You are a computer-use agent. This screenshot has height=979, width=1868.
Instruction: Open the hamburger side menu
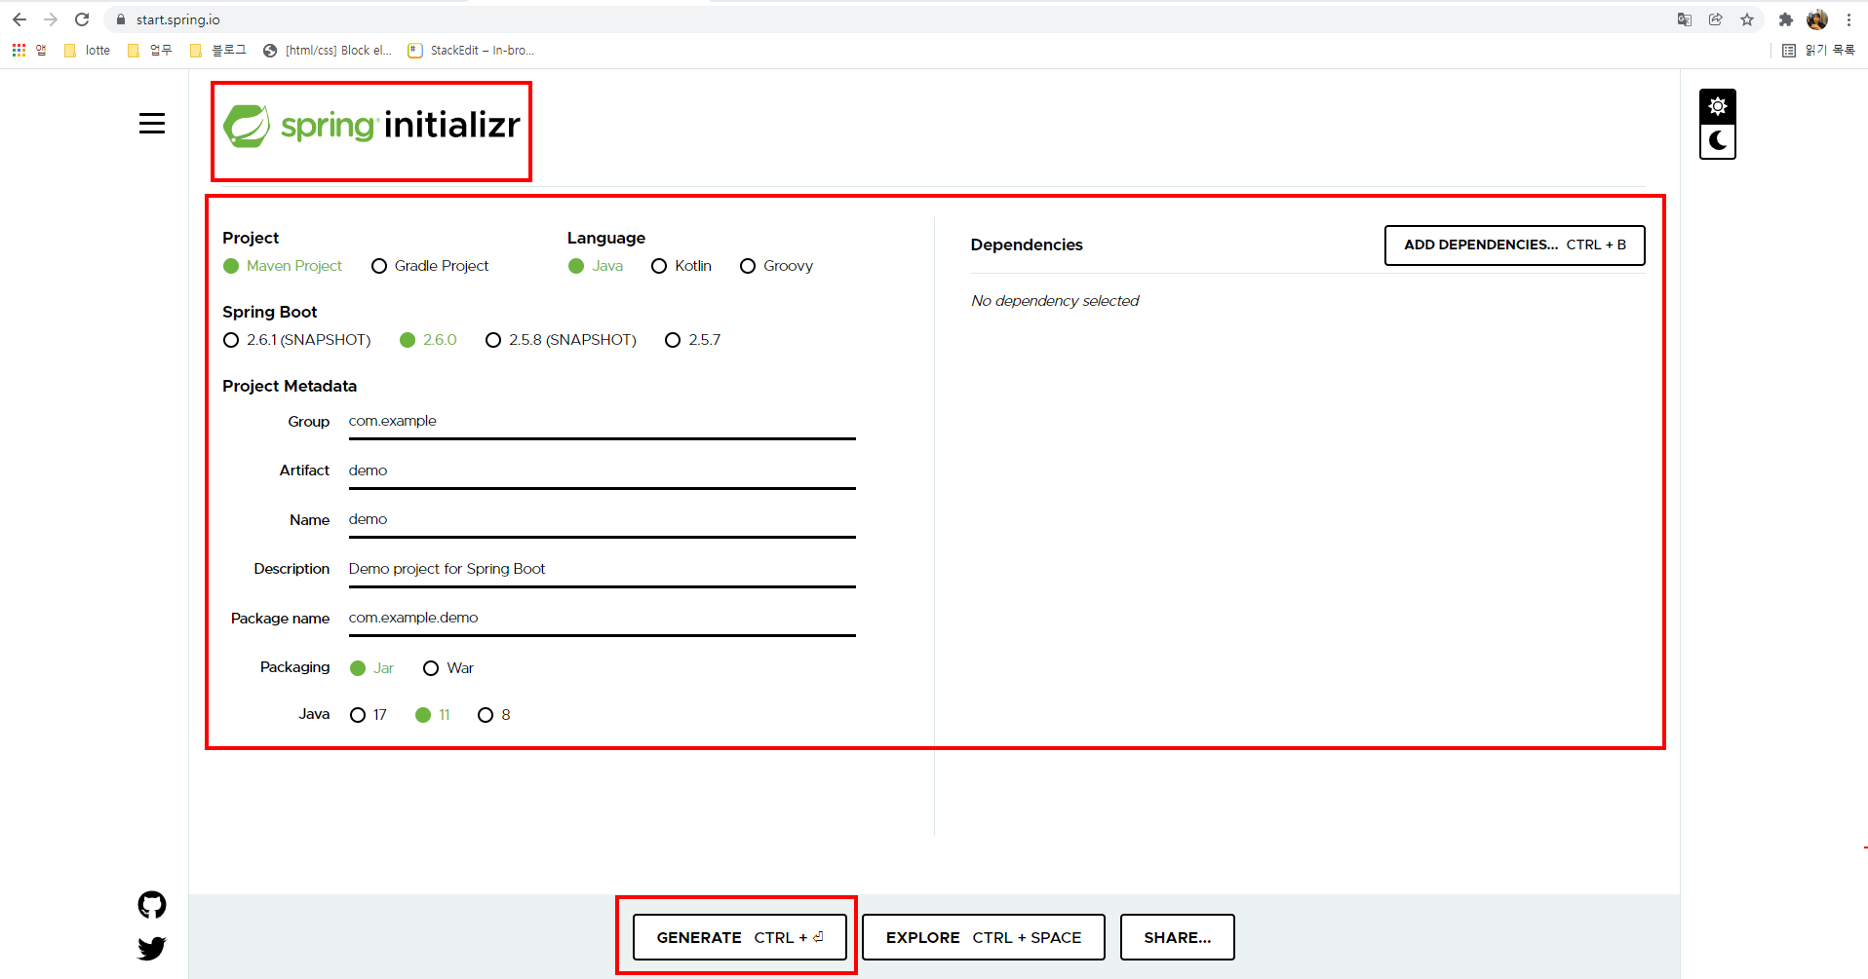[152, 124]
